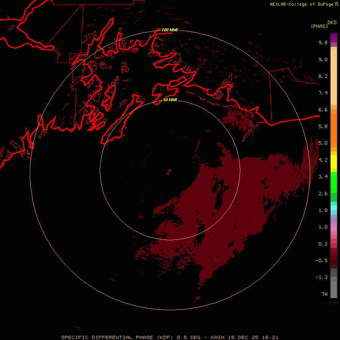Click the 4.2 scale value
Screen dimensions: 340x340
(x=323, y=160)
